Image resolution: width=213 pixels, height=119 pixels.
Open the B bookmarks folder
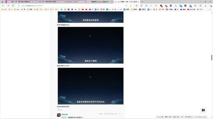(x=47, y=10)
